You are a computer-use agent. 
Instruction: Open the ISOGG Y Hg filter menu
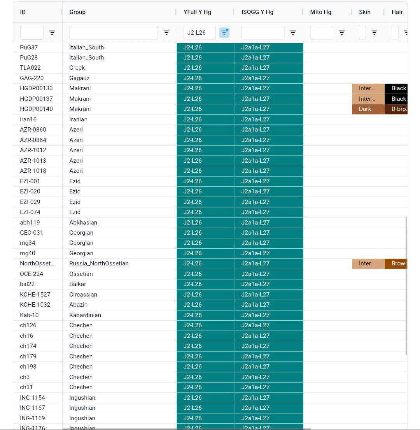point(293,33)
